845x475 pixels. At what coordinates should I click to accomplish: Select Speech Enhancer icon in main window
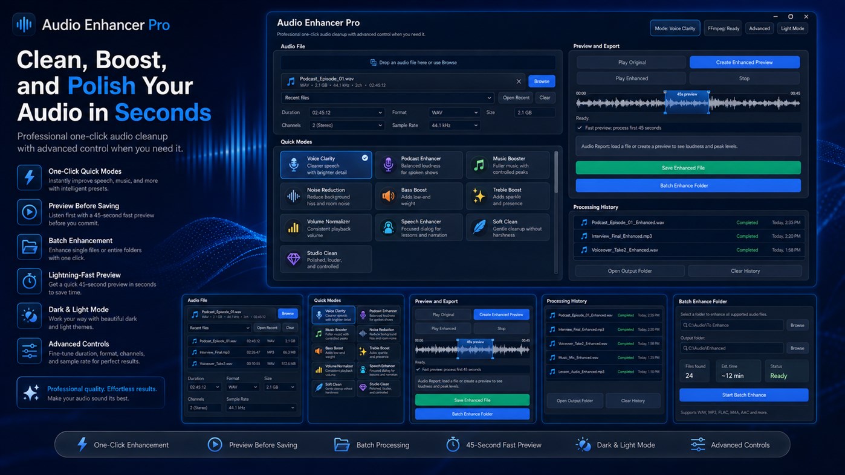tap(388, 228)
